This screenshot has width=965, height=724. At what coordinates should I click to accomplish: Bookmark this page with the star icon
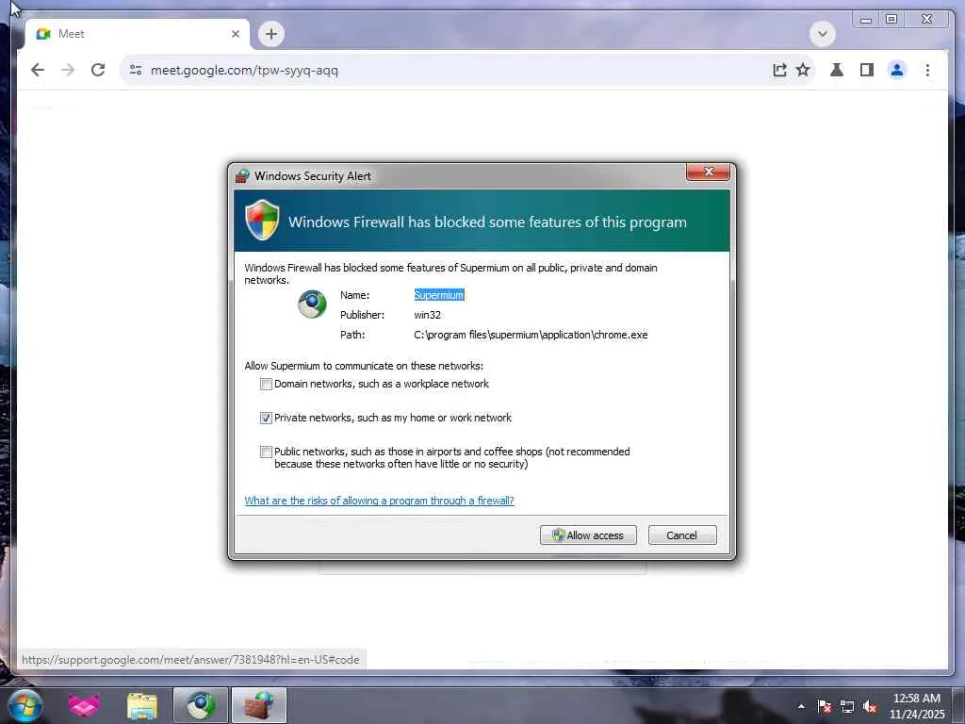coord(803,70)
